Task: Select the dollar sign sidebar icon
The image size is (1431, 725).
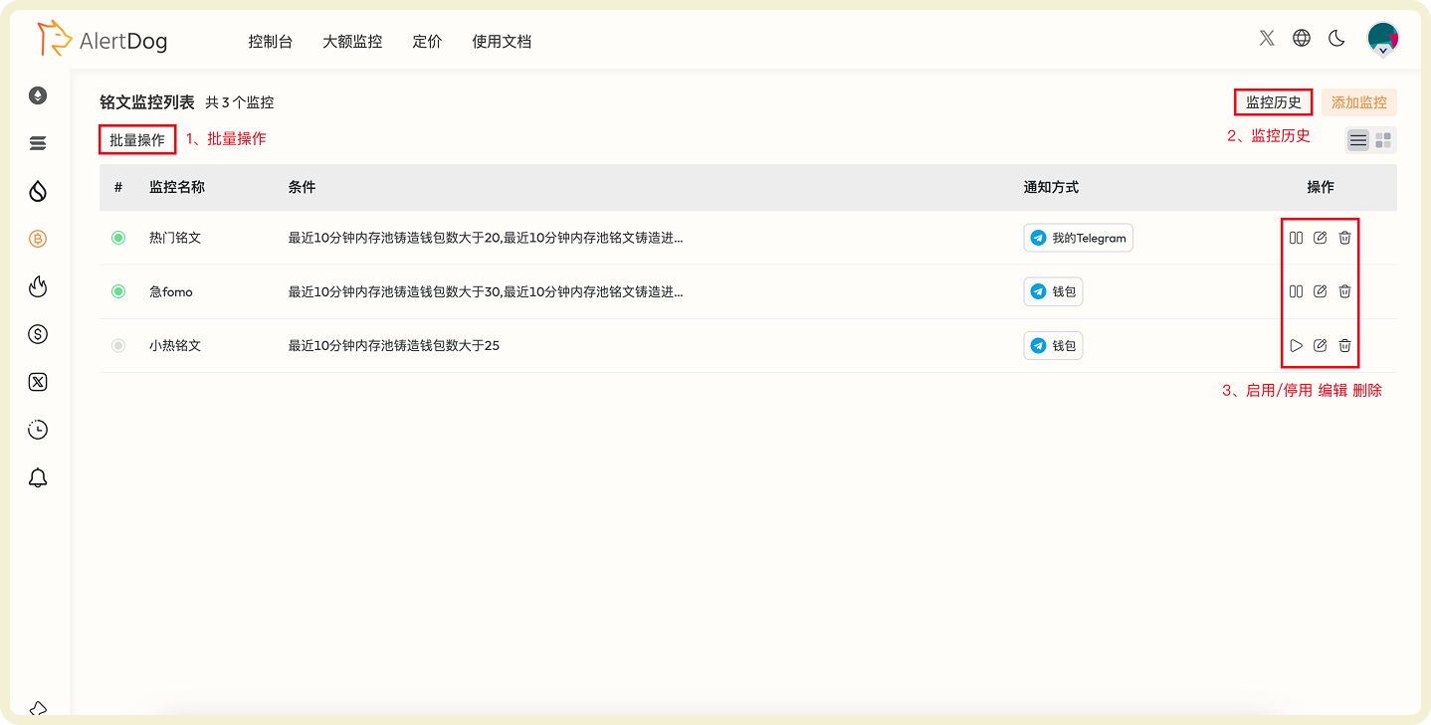Action: (x=38, y=334)
